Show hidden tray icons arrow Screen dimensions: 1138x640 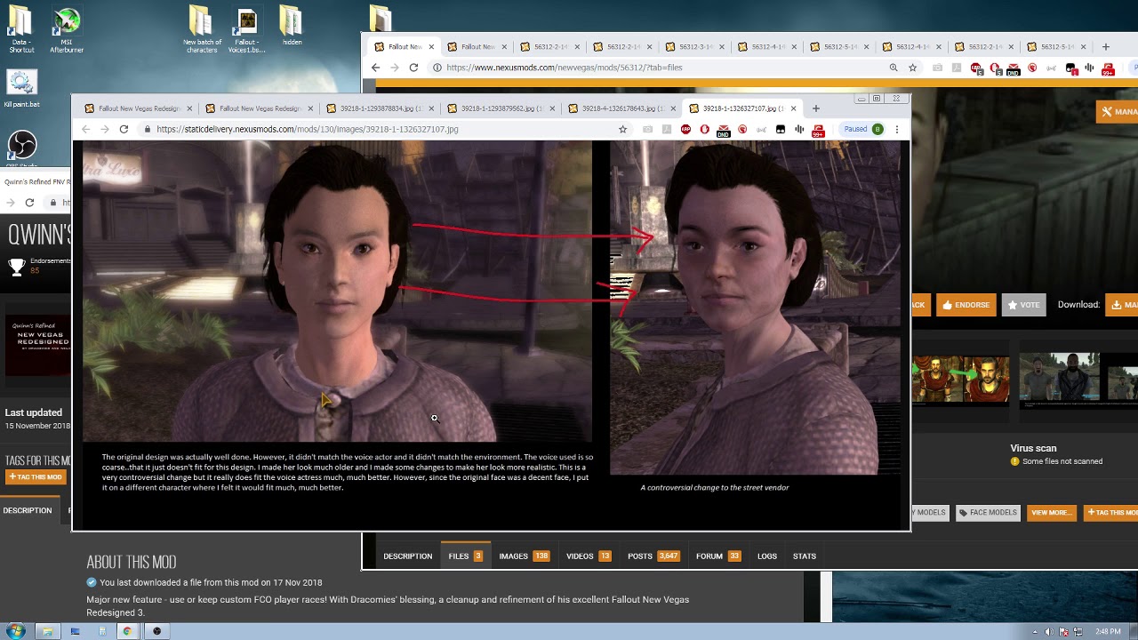1034,632
